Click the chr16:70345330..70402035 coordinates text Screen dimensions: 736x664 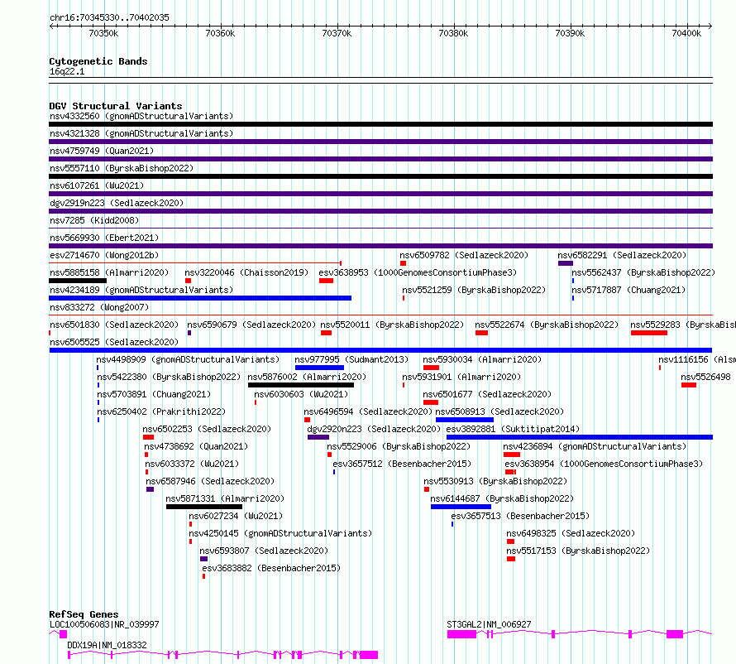[x=109, y=17]
